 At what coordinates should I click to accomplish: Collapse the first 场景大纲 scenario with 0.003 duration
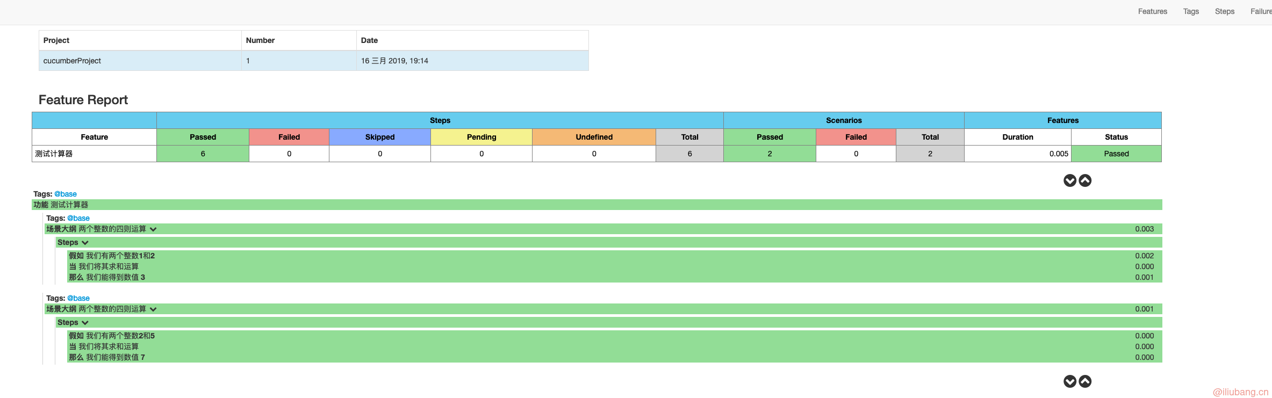point(153,229)
